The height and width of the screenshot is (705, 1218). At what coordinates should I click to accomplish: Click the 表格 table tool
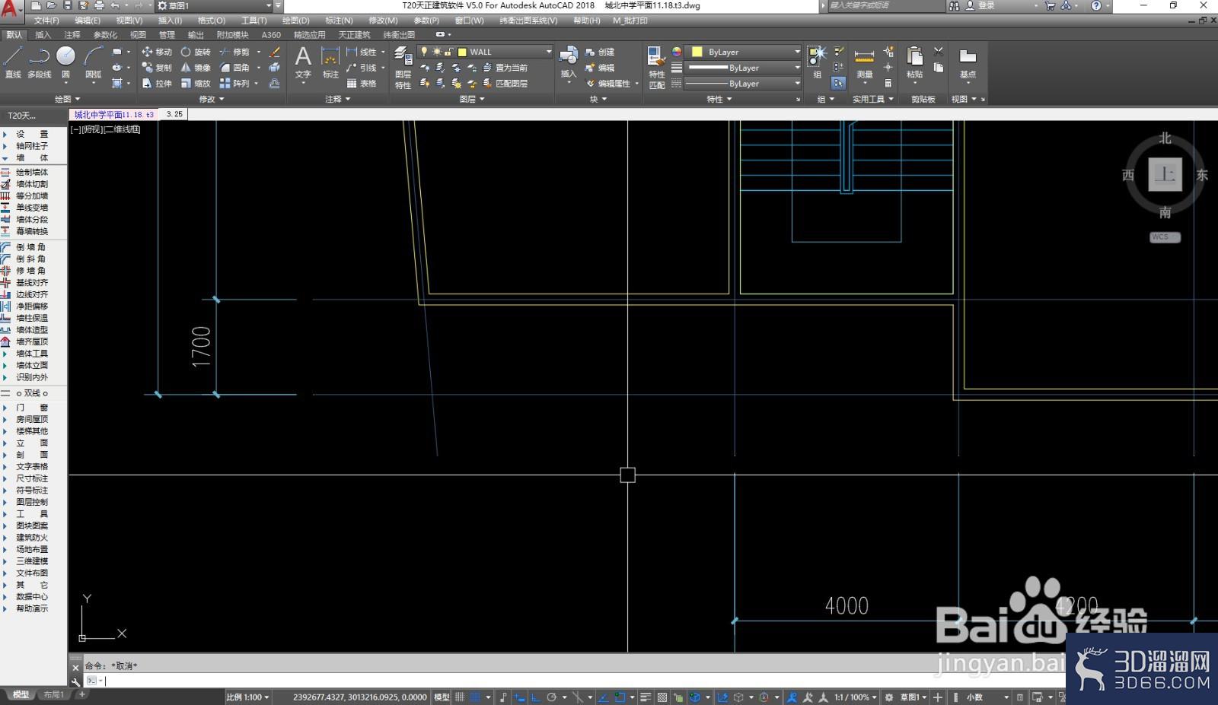[x=362, y=84]
